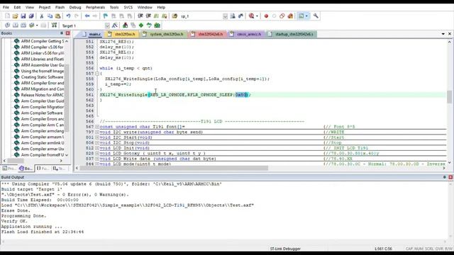Open the window layout dropdown arrow
The width and height of the screenshot is (454, 255).
tap(306, 16)
